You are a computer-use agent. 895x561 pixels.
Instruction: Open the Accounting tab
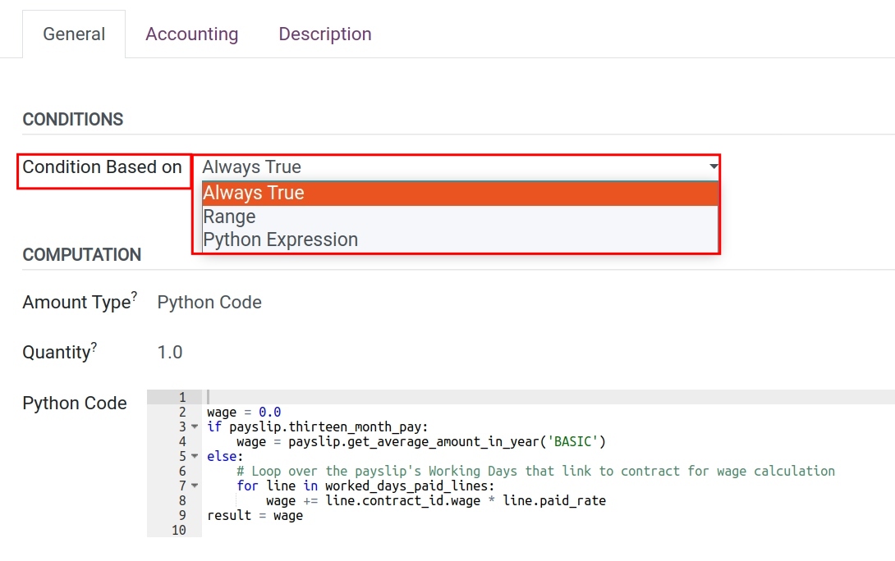[191, 34]
